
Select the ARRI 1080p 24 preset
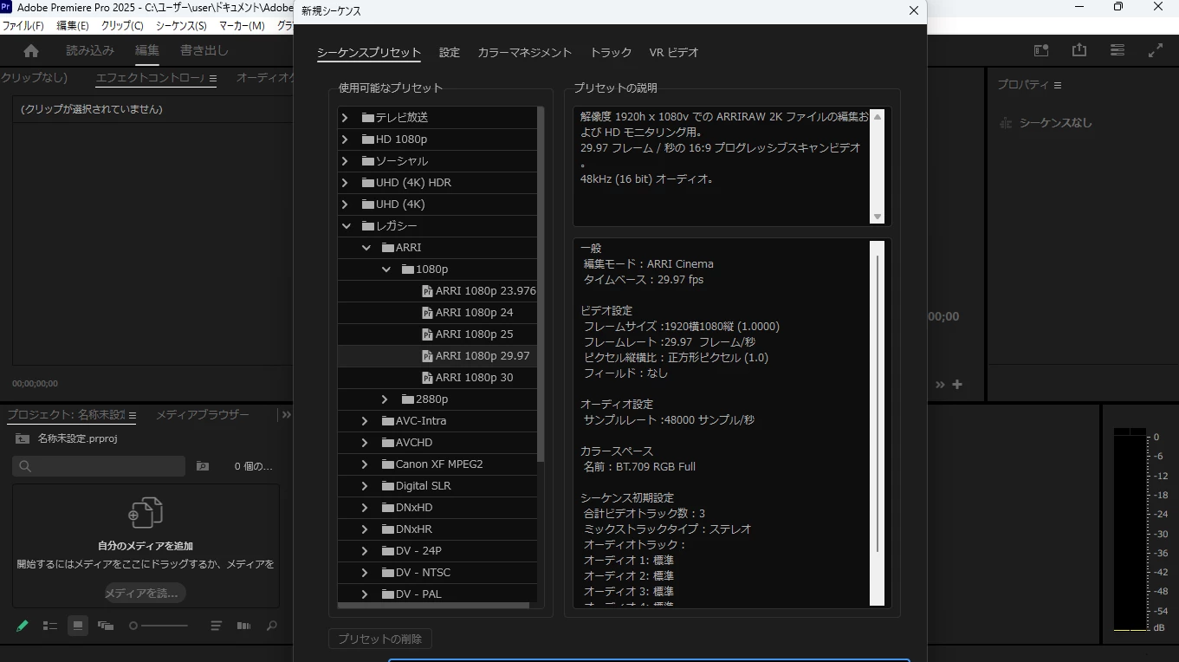437,313
